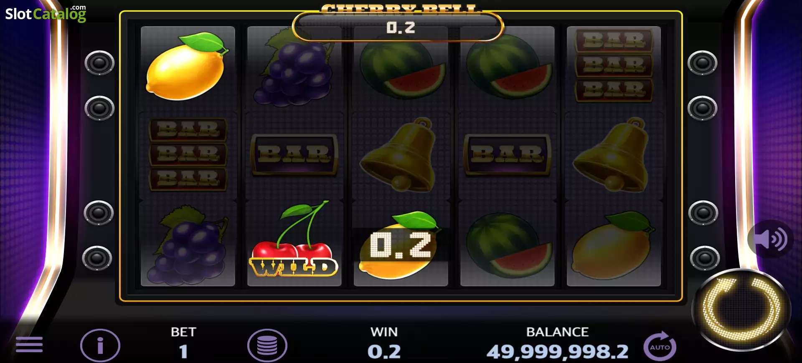Click the single BAR symbol in reel two
This screenshot has width=802, height=363.
(294, 154)
